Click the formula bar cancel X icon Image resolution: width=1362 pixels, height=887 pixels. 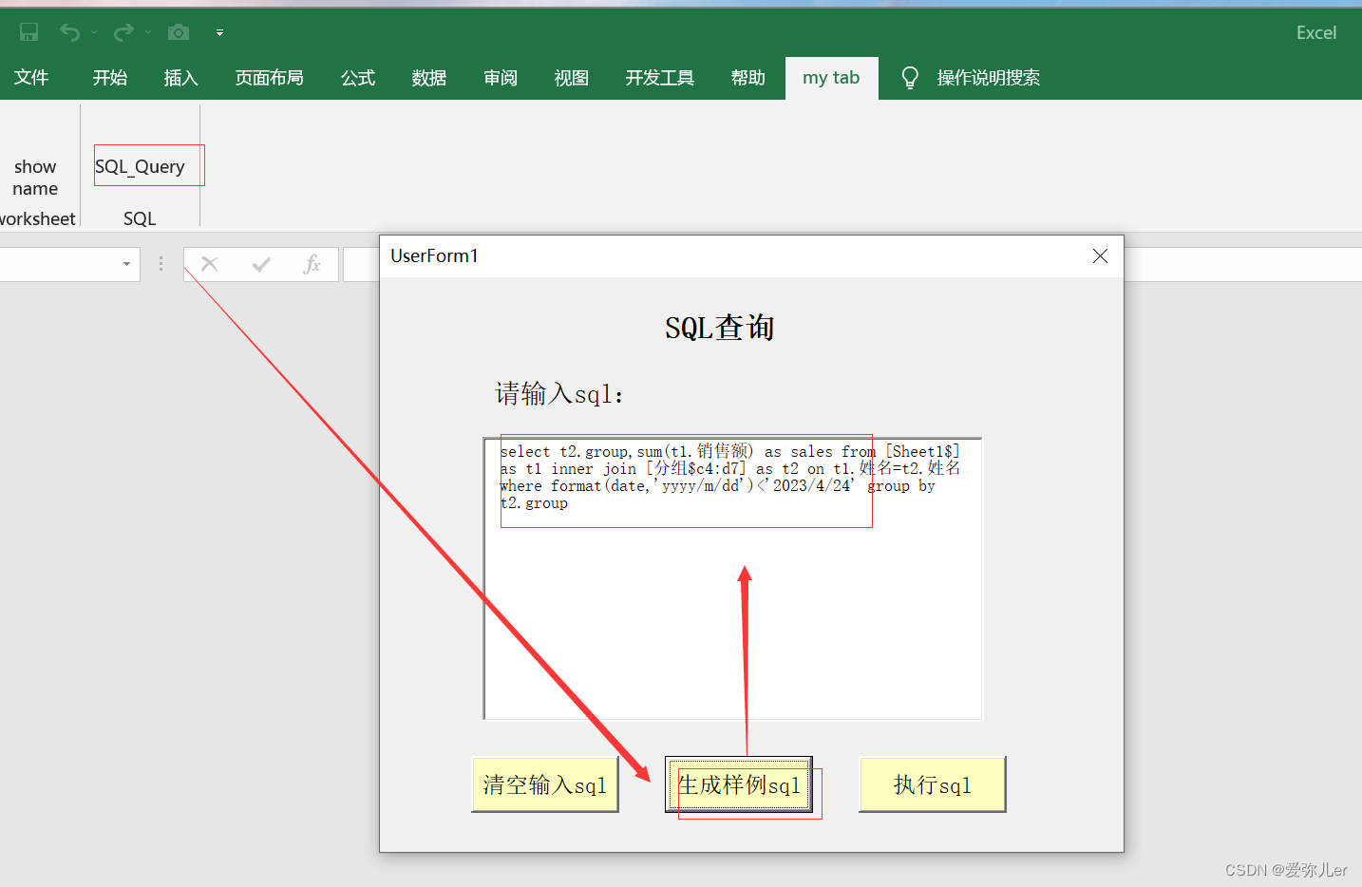tap(210, 264)
